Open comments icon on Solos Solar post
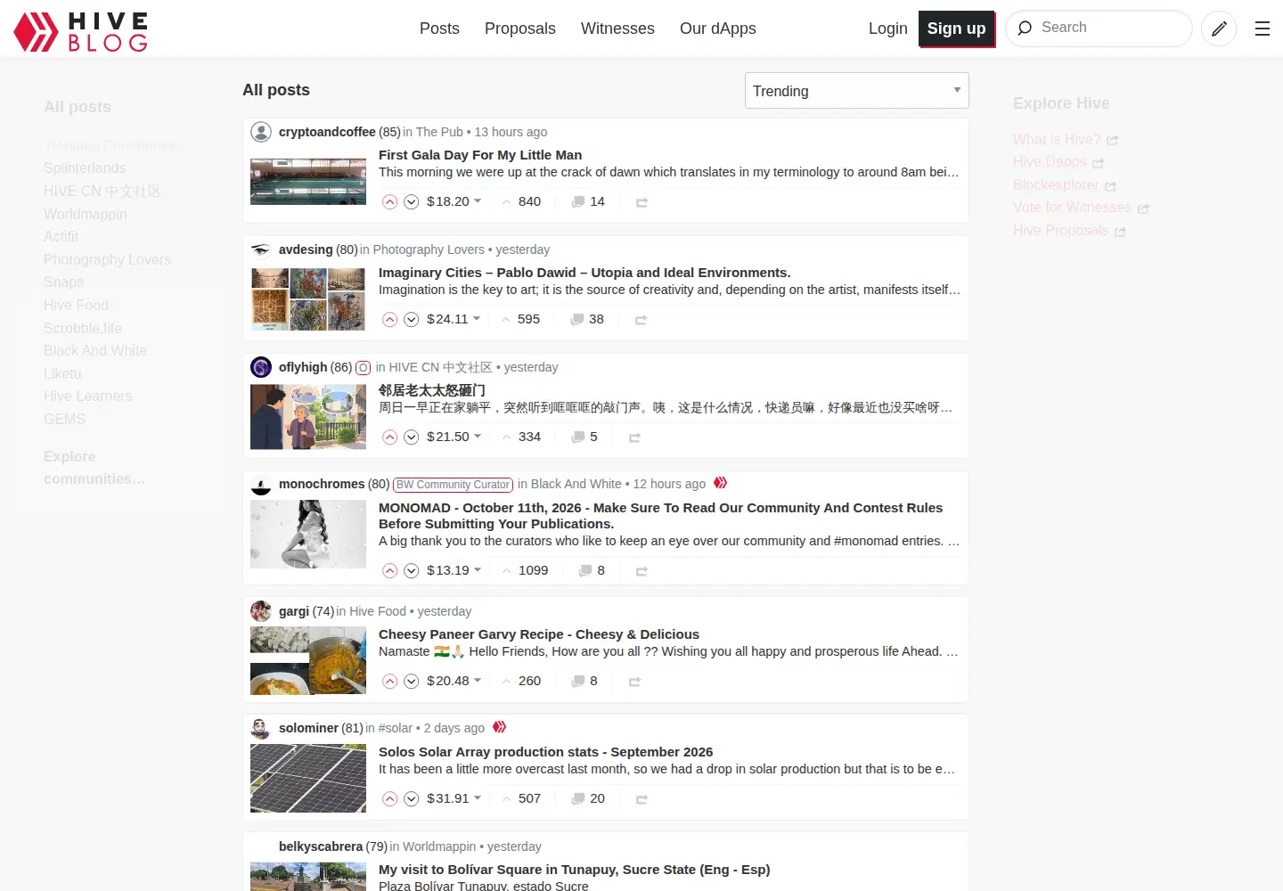This screenshot has height=891, width=1283. click(578, 799)
